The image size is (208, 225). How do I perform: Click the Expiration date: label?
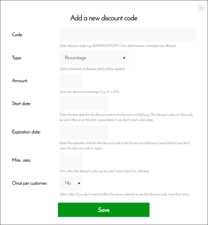26,132
